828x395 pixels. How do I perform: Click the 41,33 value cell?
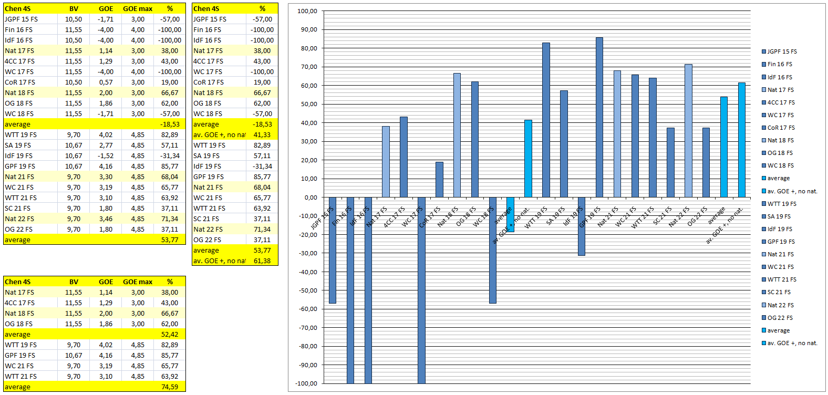click(262, 134)
